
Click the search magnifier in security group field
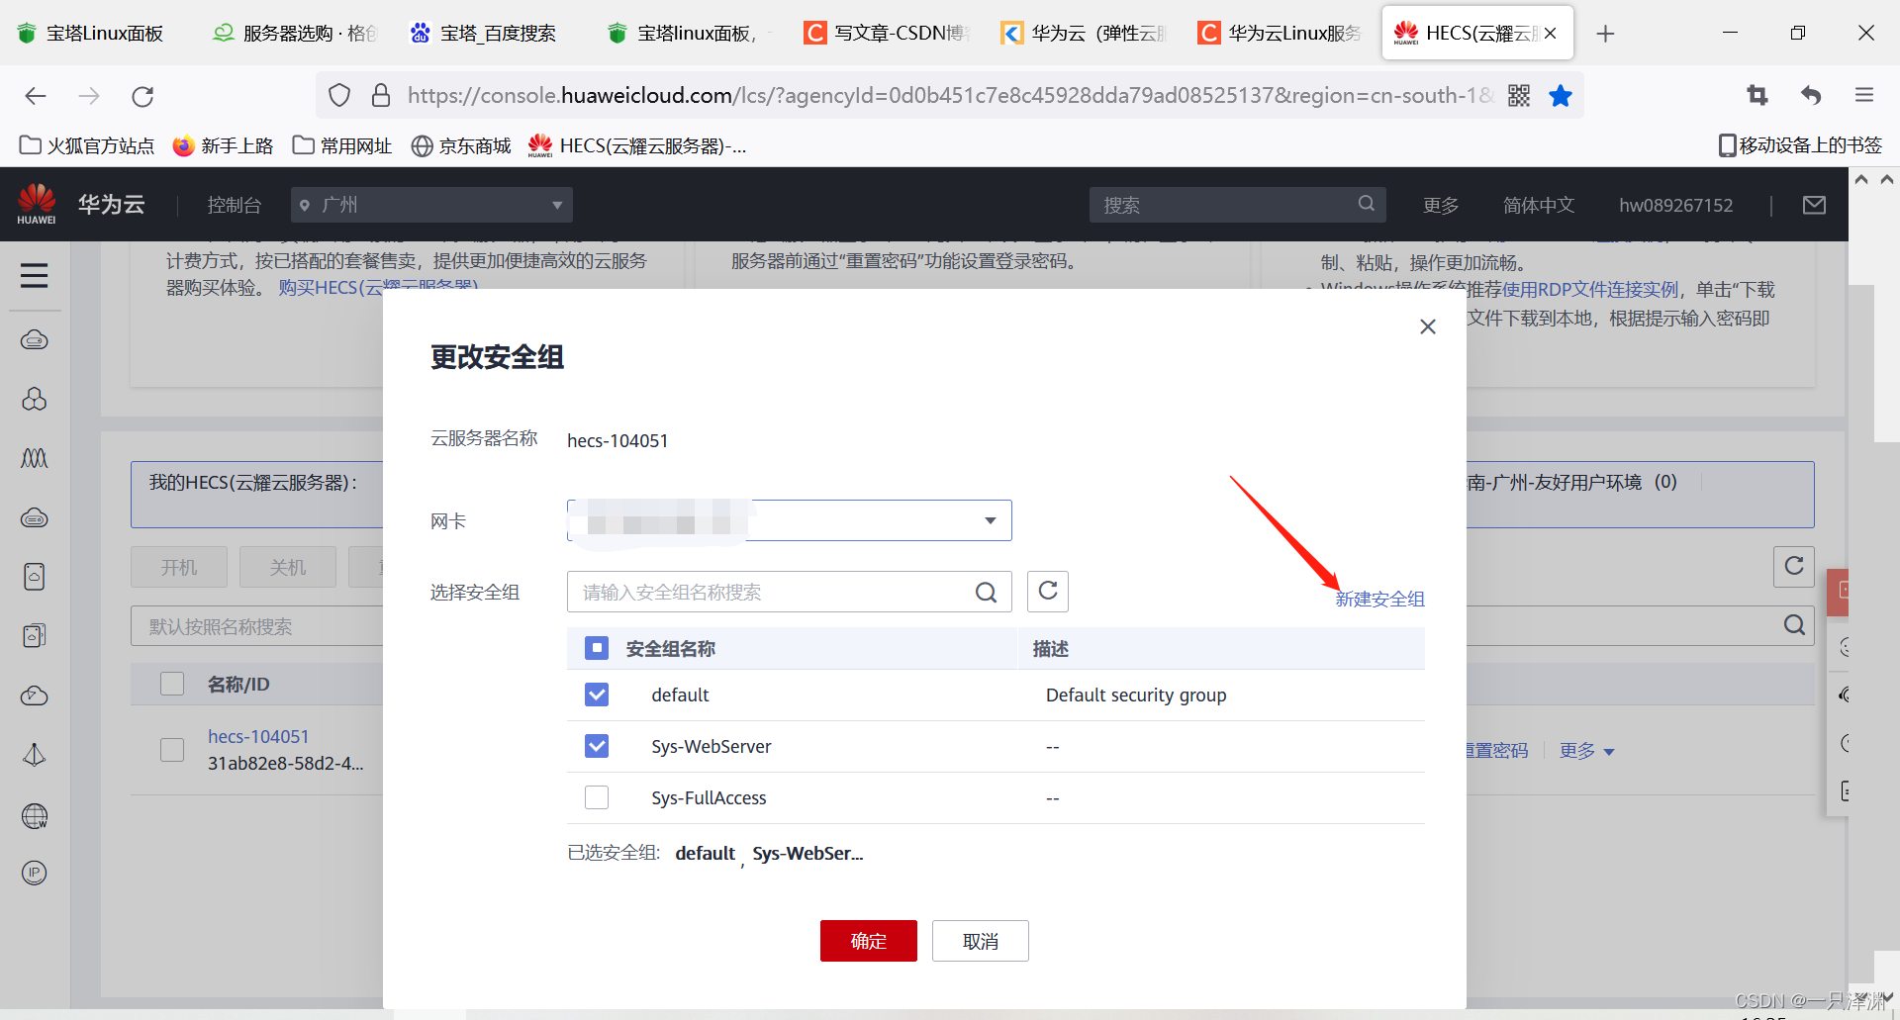point(986,592)
